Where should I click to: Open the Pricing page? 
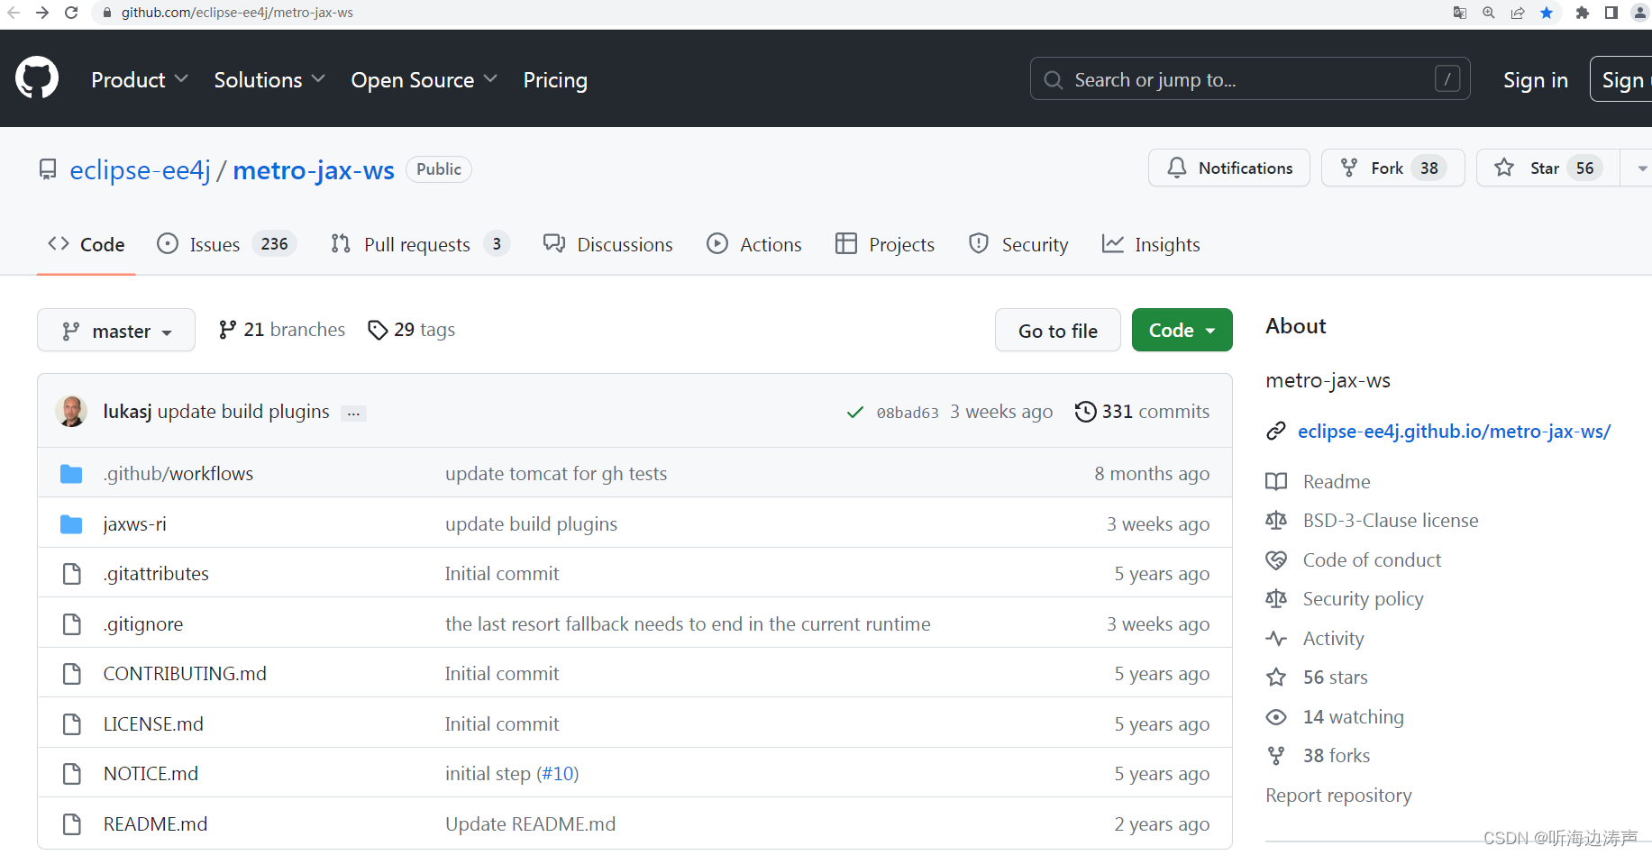tap(555, 79)
